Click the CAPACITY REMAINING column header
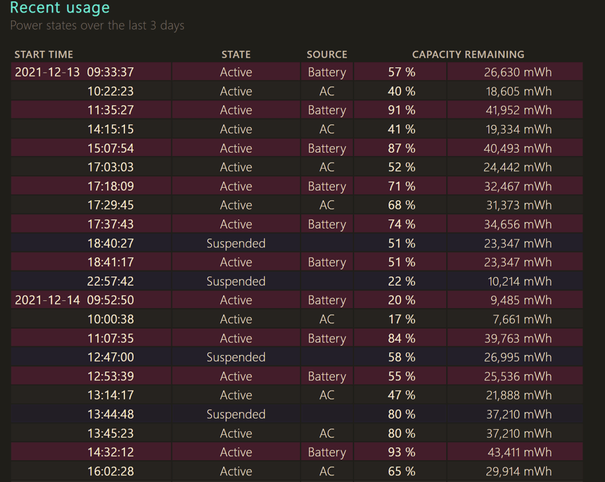The width and height of the screenshot is (605, 482). (468, 54)
